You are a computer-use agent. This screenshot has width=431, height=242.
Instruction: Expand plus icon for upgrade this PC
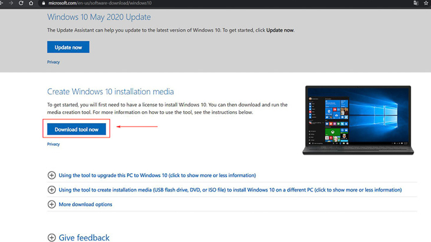tap(52, 175)
